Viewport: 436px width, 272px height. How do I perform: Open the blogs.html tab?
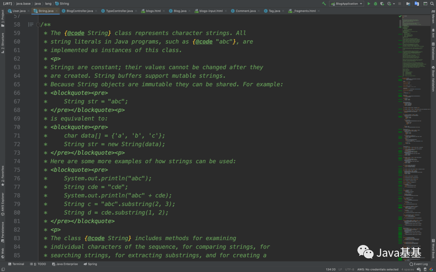pos(153,11)
